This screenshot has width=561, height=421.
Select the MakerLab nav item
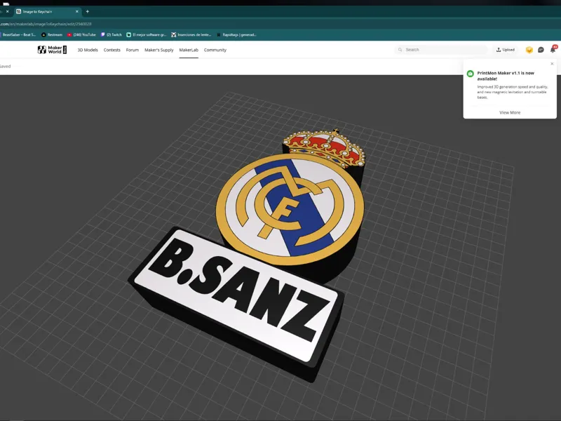click(189, 50)
